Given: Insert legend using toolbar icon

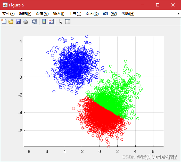Looking at the screenshot, I should click(51, 21).
